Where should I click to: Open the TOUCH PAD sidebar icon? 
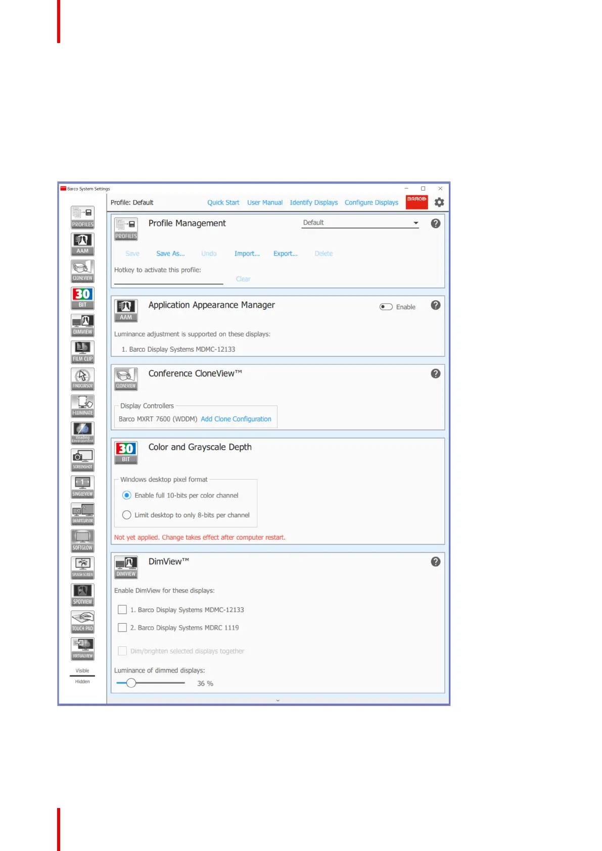(x=82, y=622)
